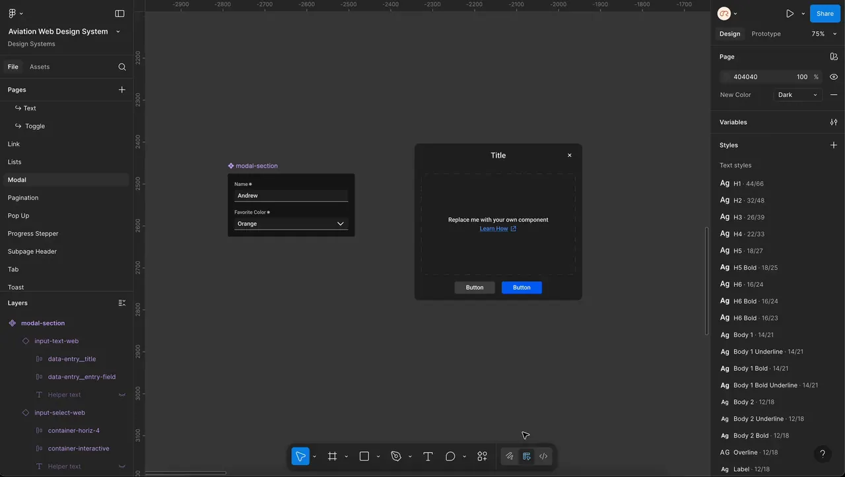Open the Actions components tool

tap(483, 457)
